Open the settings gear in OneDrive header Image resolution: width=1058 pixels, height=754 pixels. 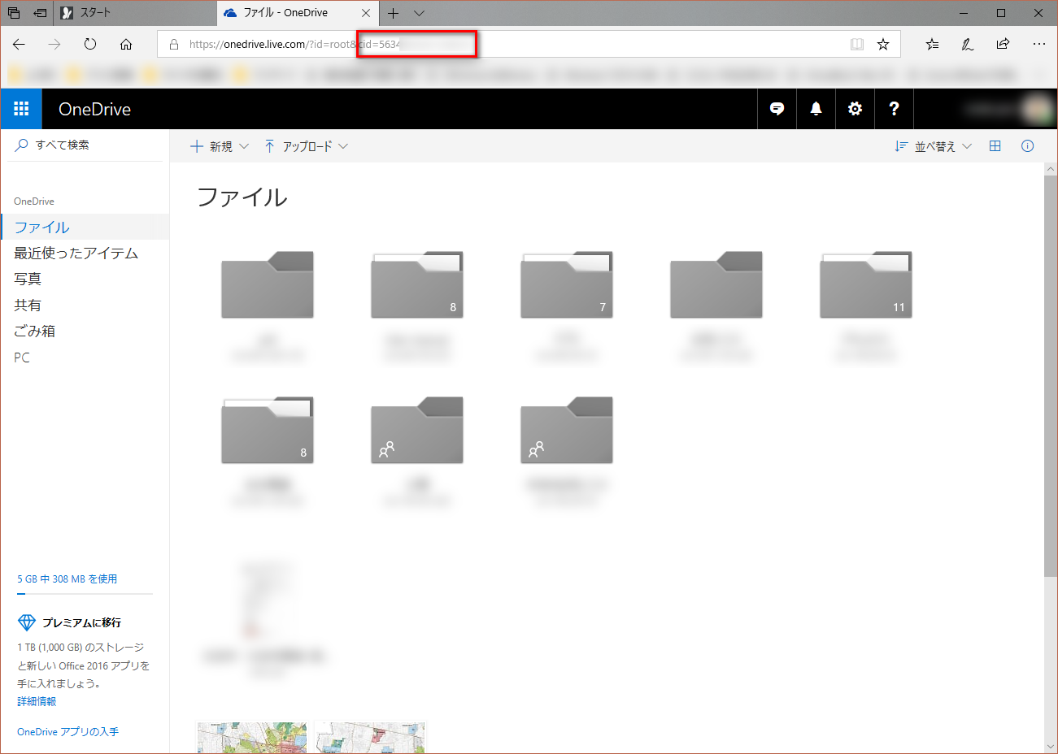pos(855,109)
